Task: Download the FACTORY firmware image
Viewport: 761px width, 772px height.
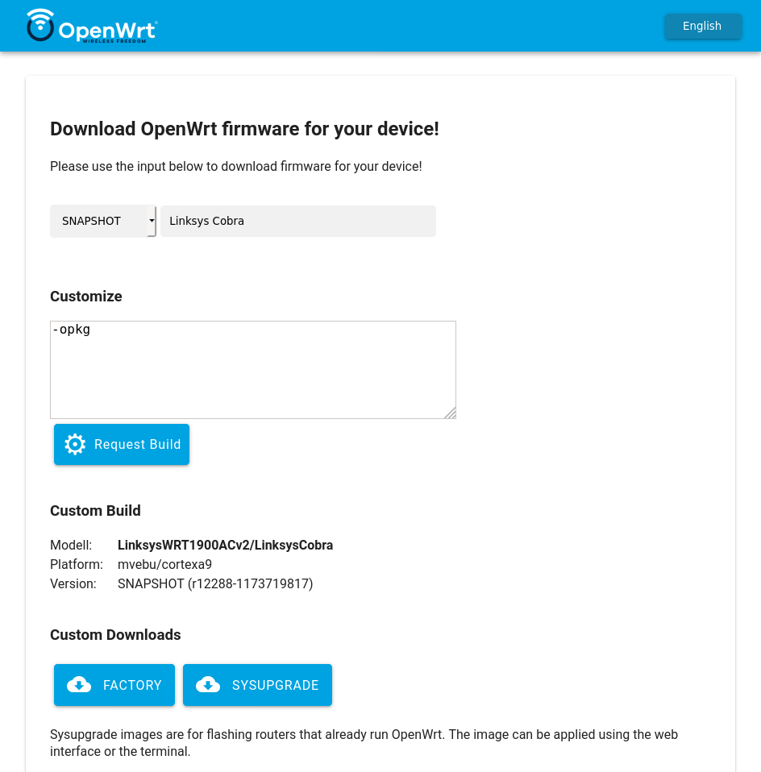Action: click(x=114, y=684)
